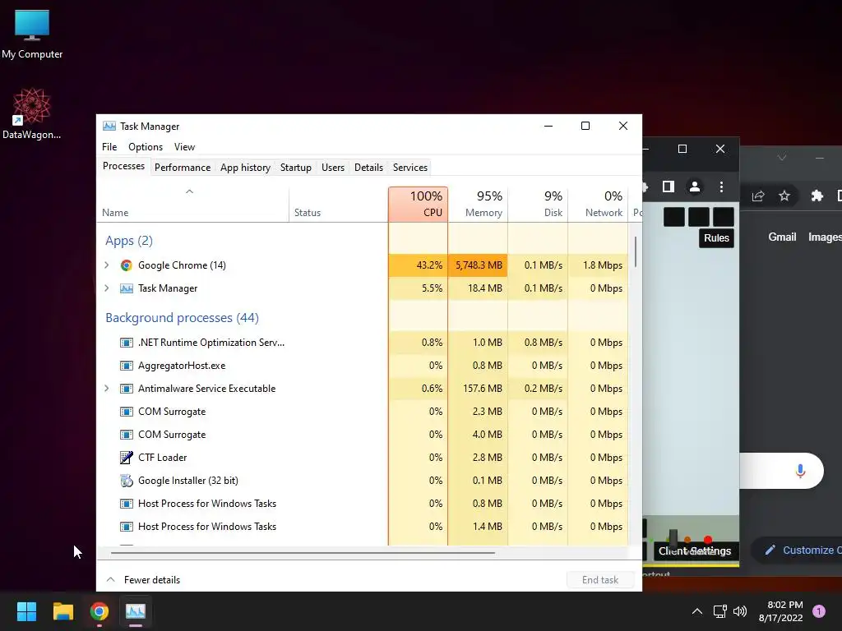The width and height of the screenshot is (842, 631).
Task: Click the Rules tooltip label
Action: pos(716,237)
